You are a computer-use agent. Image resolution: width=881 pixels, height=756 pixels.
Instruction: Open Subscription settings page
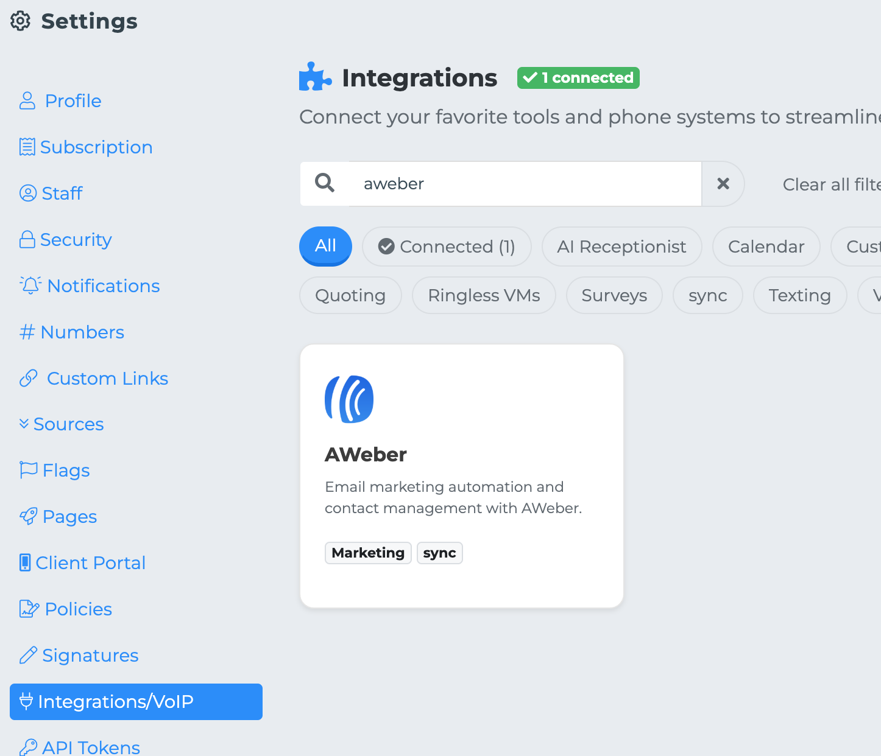click(x=96, y=147)
